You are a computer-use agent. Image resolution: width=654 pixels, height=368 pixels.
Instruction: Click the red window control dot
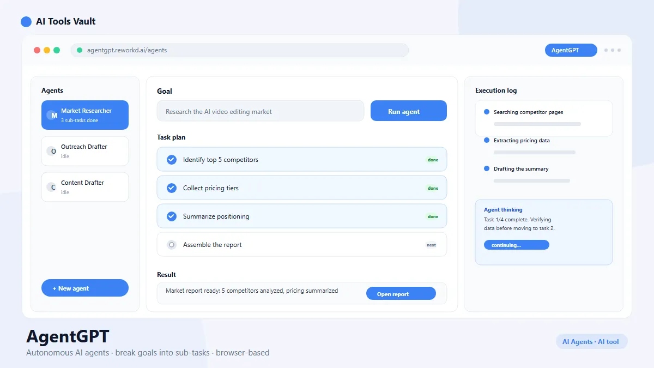pyautogui.click(x=37, y=50)
